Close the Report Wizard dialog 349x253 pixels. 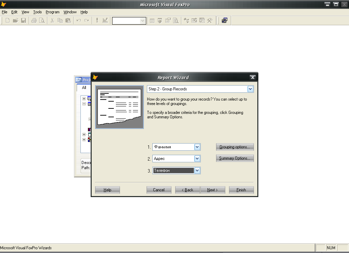pyautogui.click(x=253, y=77)
